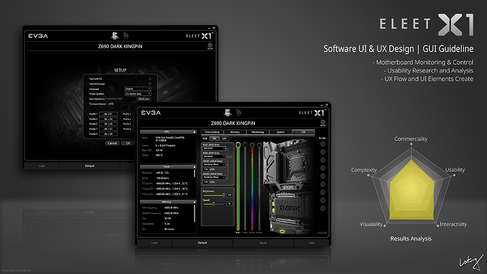Choose profile circle 2 in the LED window
This screenshot has height=274, width=487.
[x=323, y=152]
